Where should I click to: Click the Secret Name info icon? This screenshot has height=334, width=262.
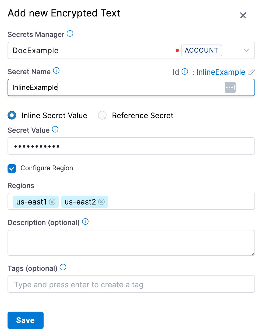coord(56,71)
